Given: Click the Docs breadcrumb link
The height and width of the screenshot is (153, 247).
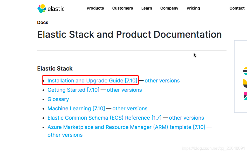Looking at the screenshot, I should click(x=43, y=22).
